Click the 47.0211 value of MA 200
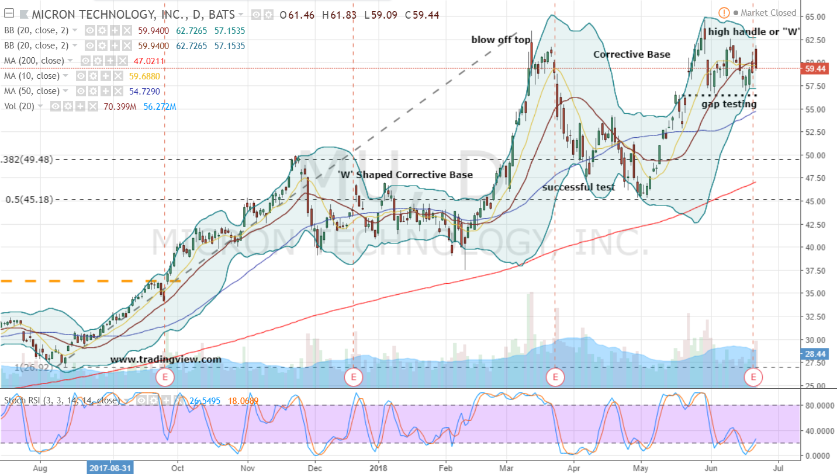Viewport: 837px width, 474px height. click(x=148, y=61)
